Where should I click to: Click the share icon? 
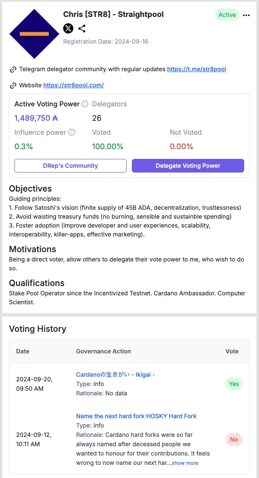(82, 28)
